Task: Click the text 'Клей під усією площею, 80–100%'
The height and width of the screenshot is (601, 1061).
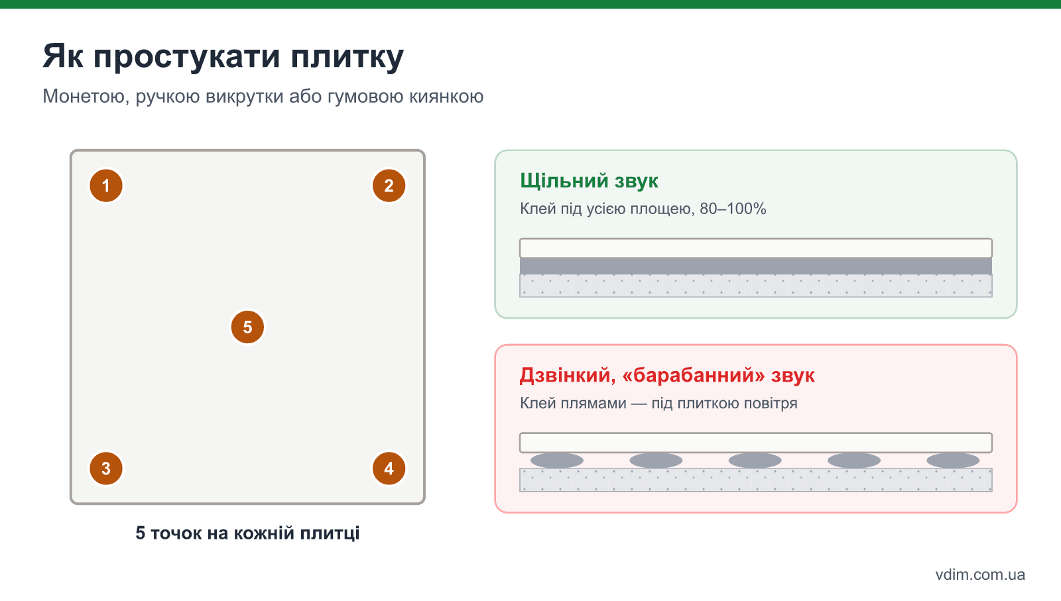Action: pyautogui.click(x=643, y=209)
